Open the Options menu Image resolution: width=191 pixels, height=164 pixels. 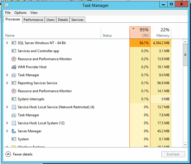coord(20,12)
